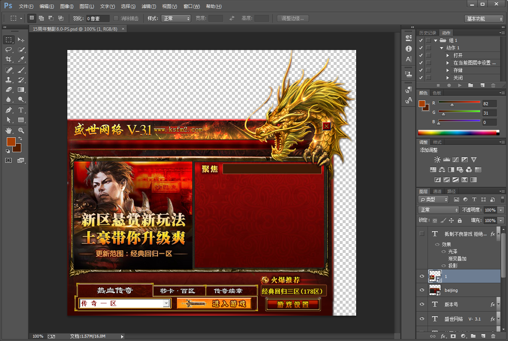Collapse the 组 1 action set

tap(436, 40)
